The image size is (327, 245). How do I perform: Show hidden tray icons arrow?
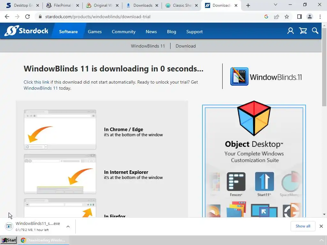point(321,240)
